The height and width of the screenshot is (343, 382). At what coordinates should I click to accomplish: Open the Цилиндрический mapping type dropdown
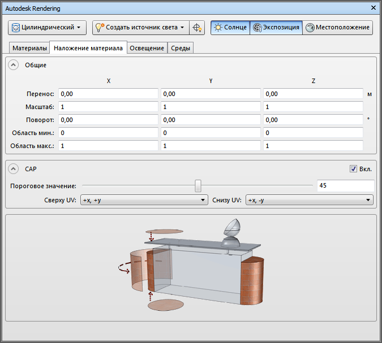pos(47,27)
